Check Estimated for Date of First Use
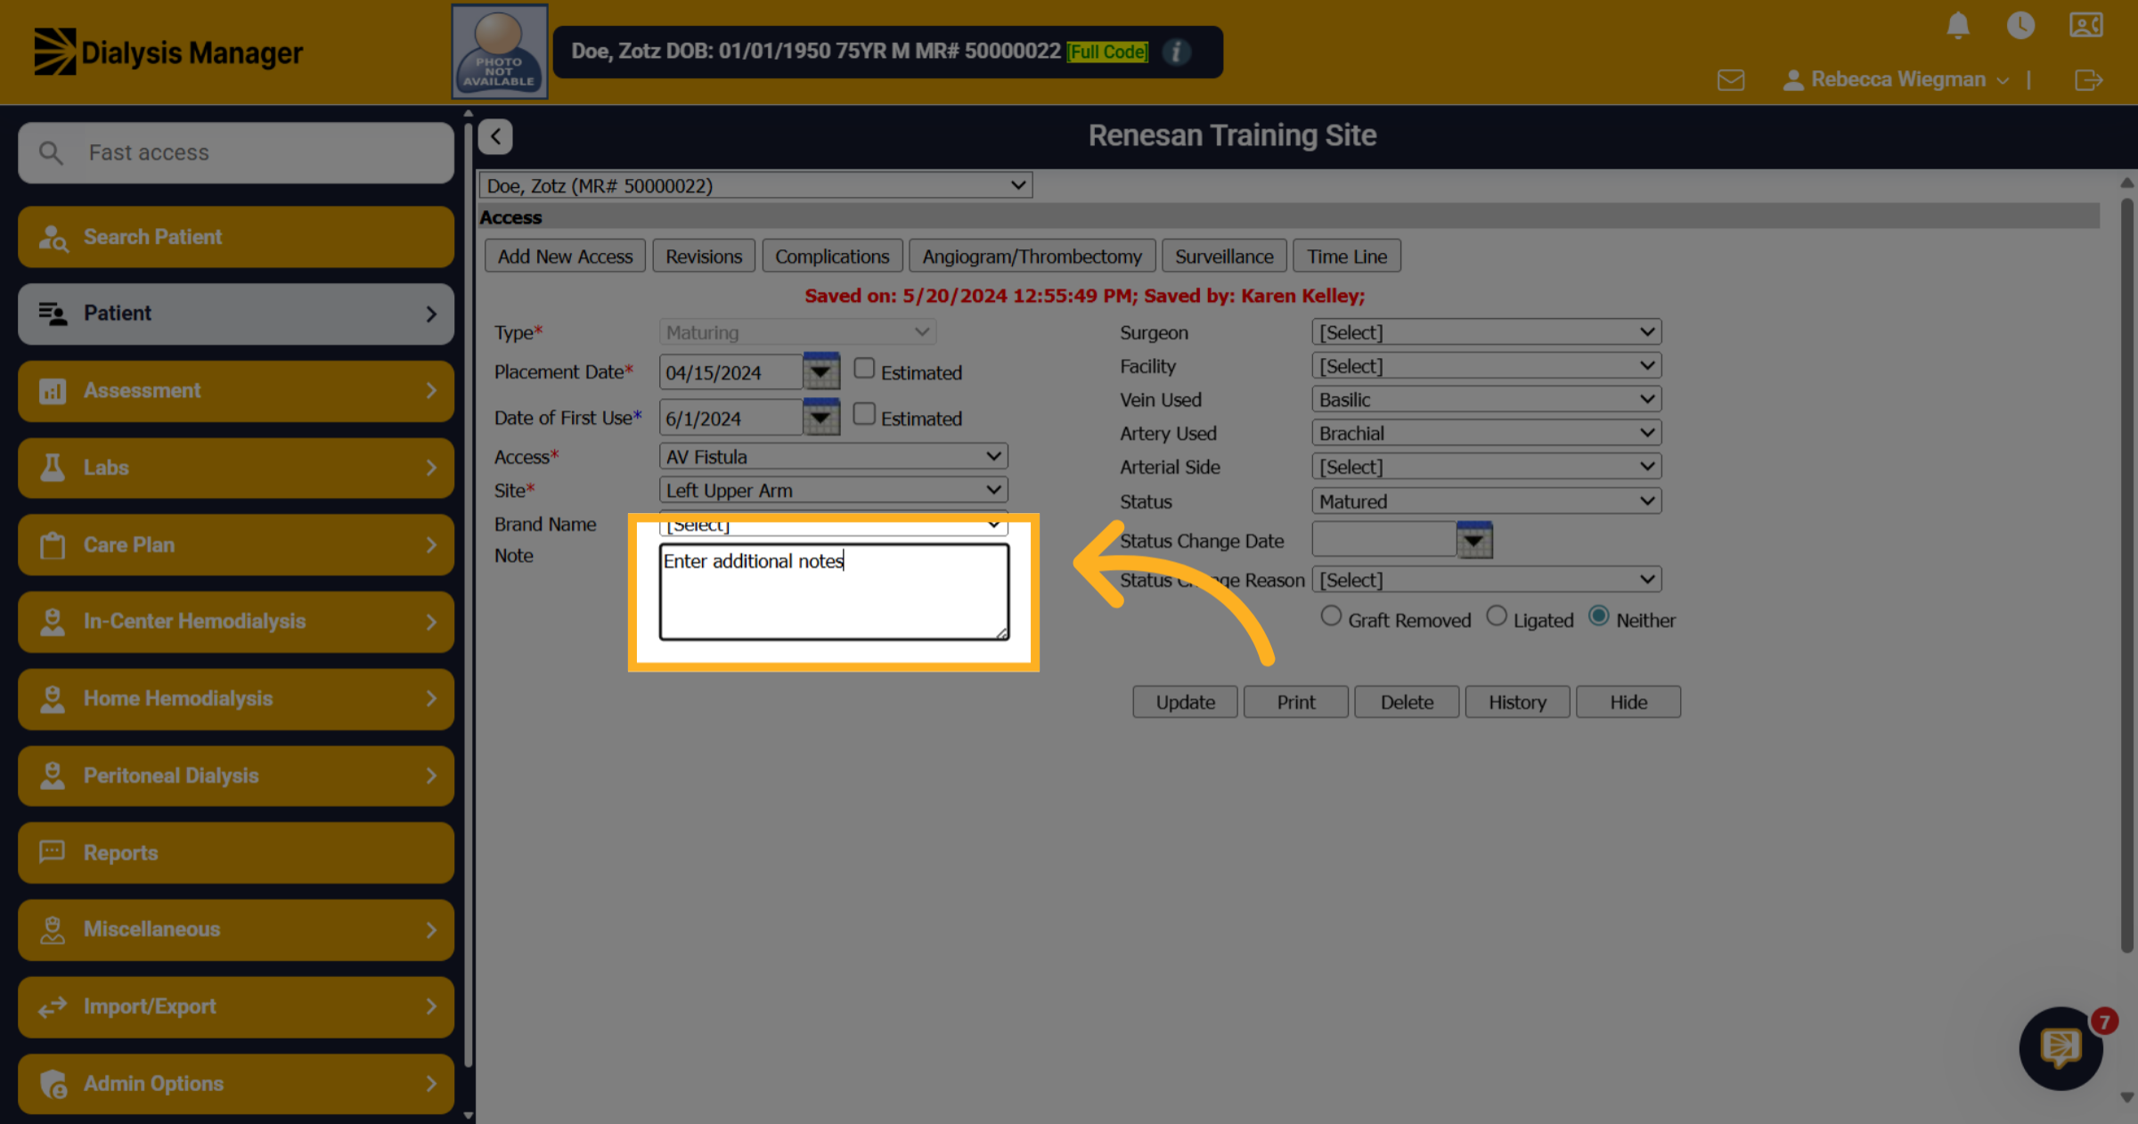The height and width of the screenshot is (1124, 2138). [x=863, y=414]
